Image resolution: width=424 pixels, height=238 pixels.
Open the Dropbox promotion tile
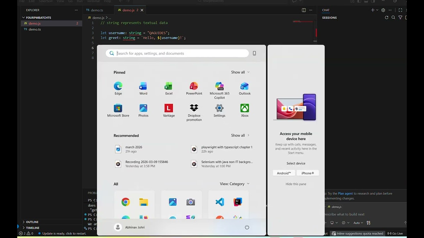pos(194,112)
